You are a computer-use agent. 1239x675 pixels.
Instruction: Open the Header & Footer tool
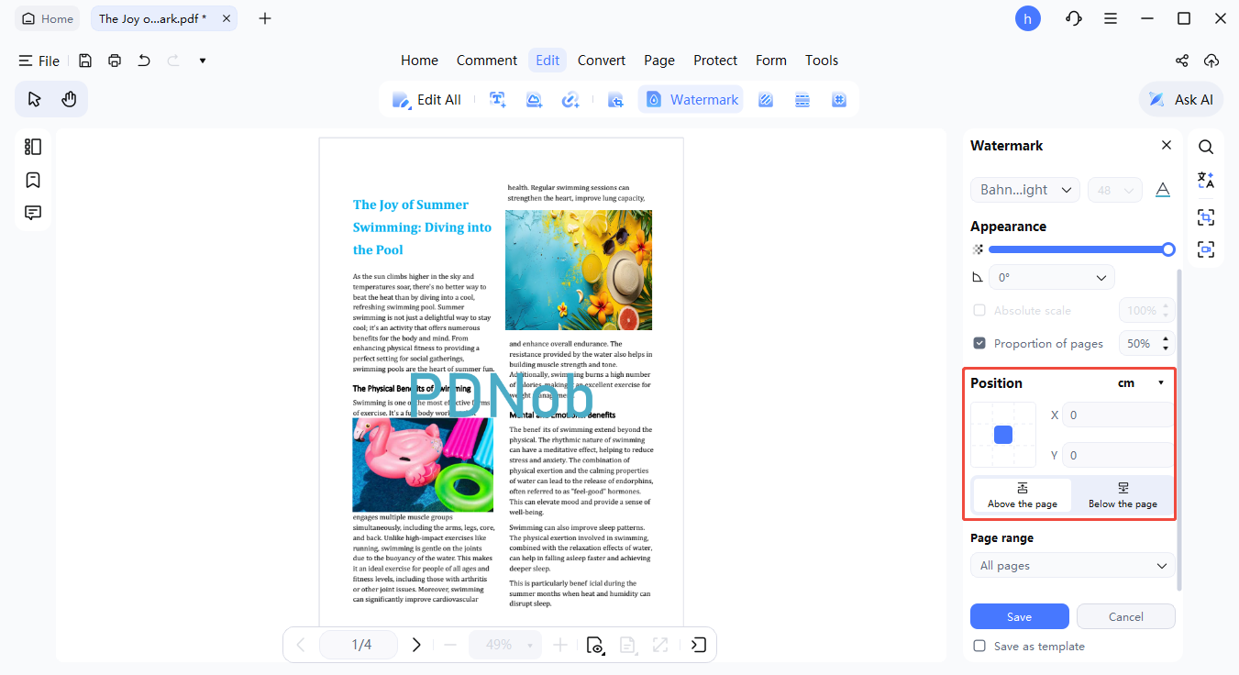(802, 99)
